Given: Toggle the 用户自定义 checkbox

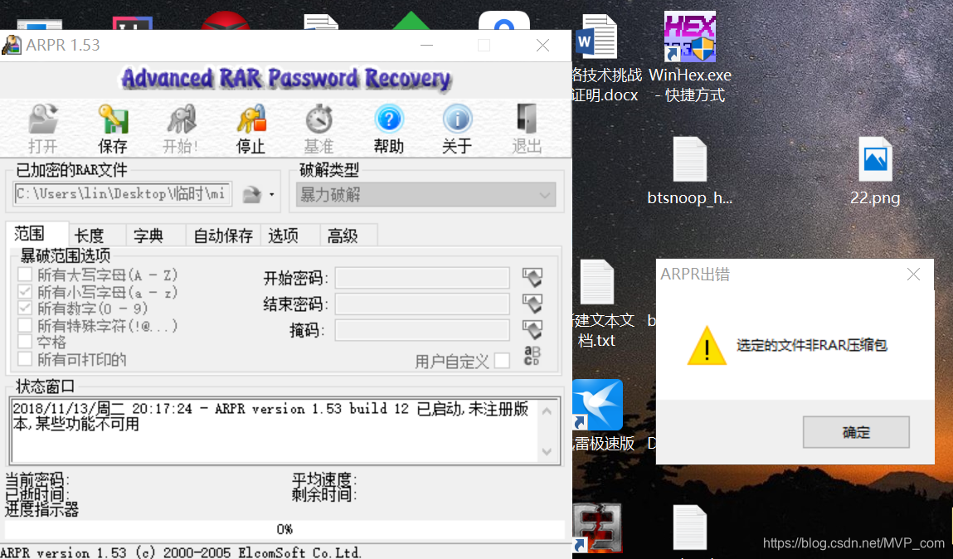Looking at the screenshot, I should coord(502,361).
